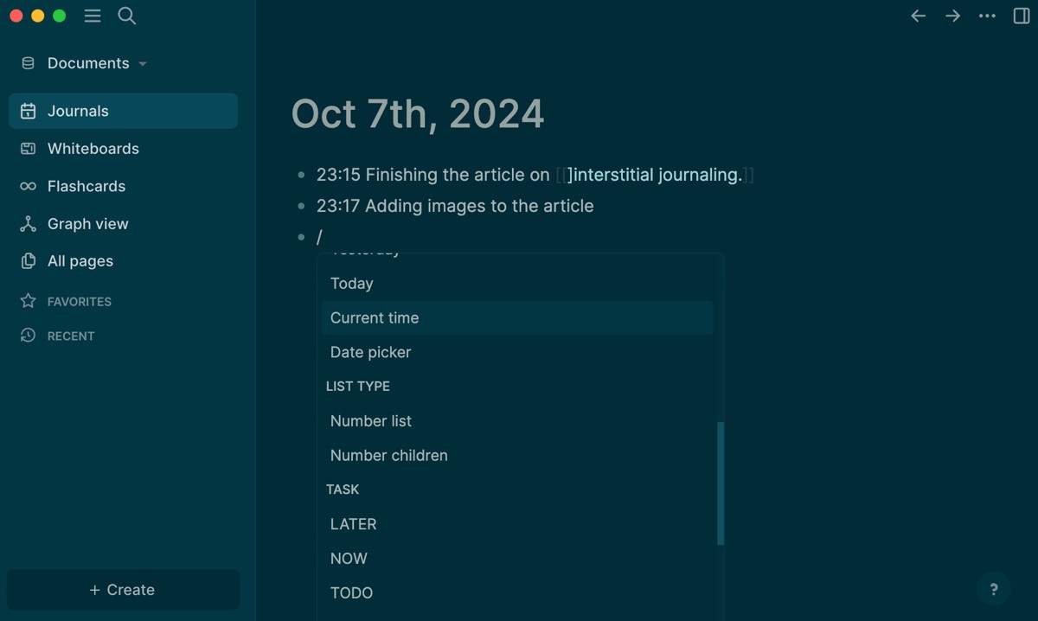Toggle the right sidebar panel icon

[x=1022, y=16]
